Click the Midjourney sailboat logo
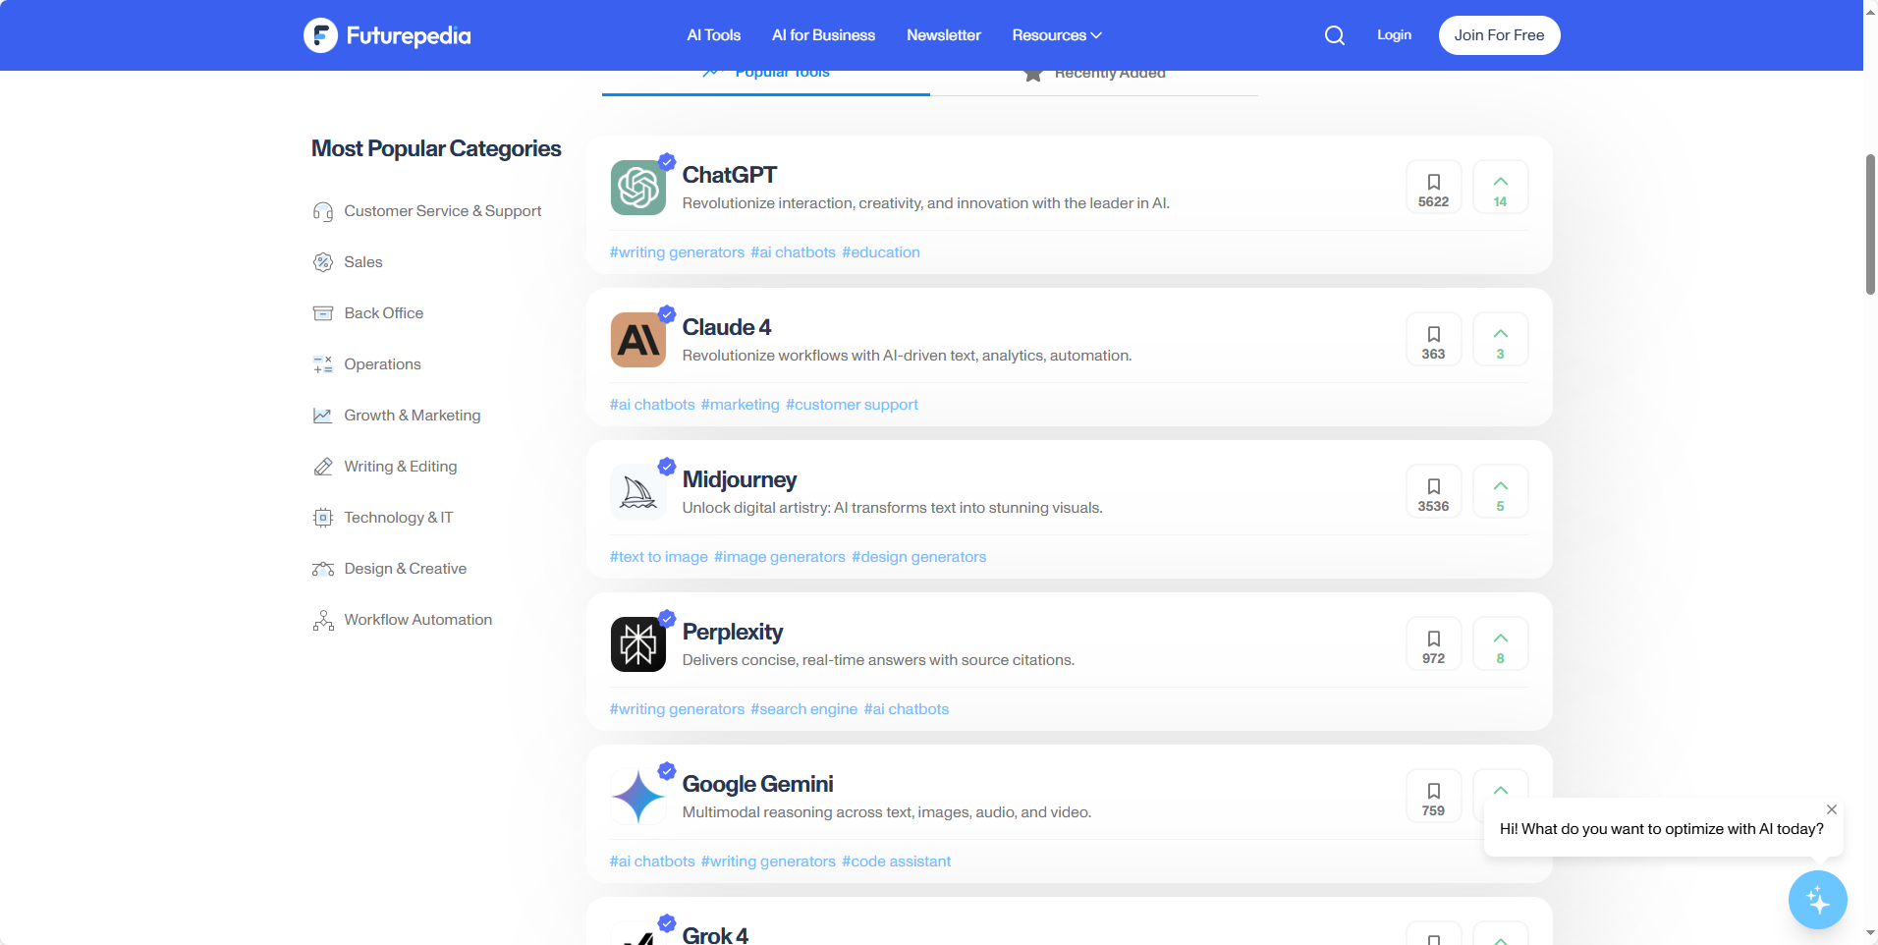This screenshot has width=1878, height=945. point(638,492)
